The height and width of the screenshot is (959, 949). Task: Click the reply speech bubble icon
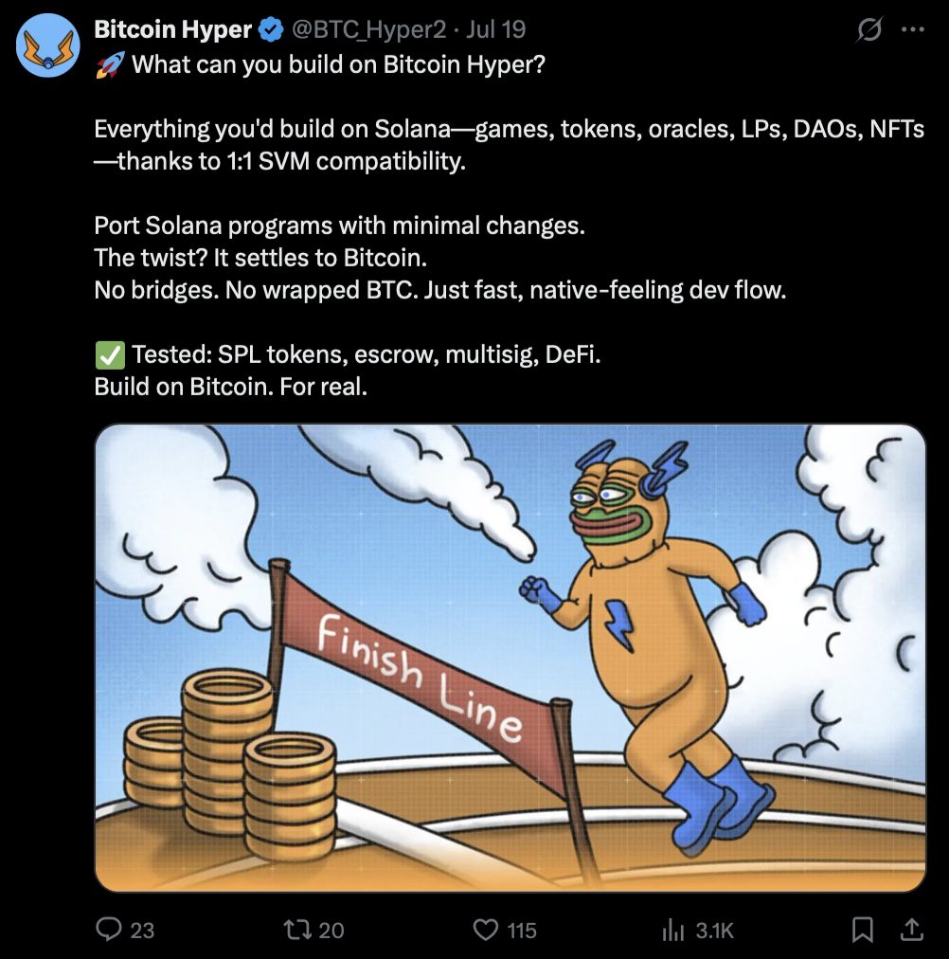click(110, 930)
